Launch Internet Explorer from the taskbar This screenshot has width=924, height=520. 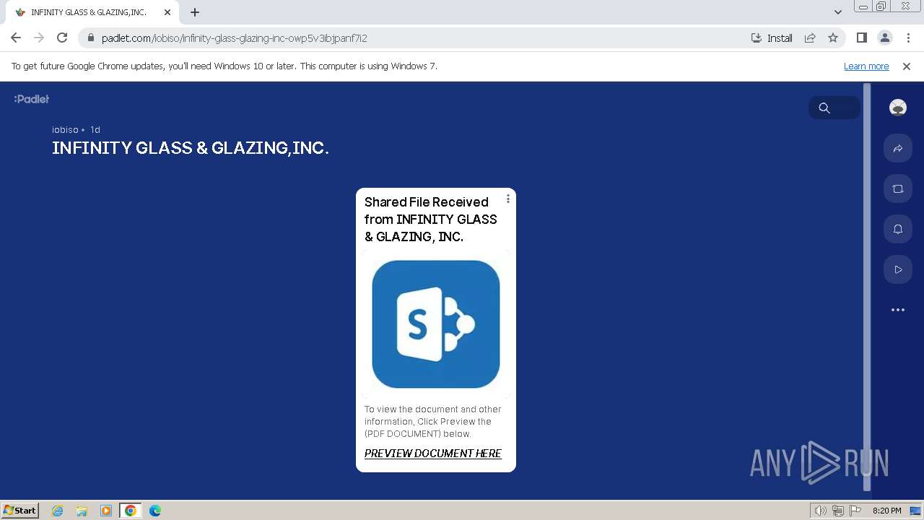(x=58, y=511)
